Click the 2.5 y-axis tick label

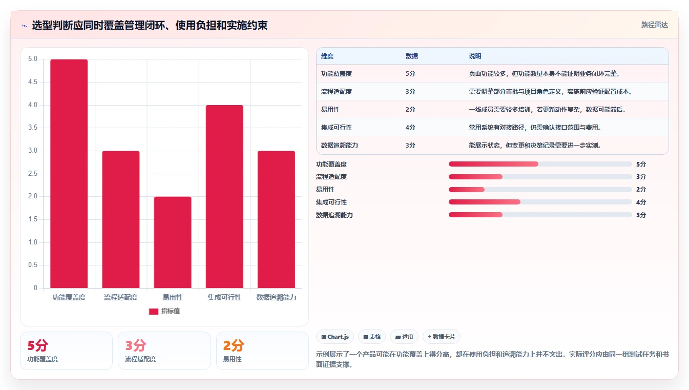[x=33, y=174]
